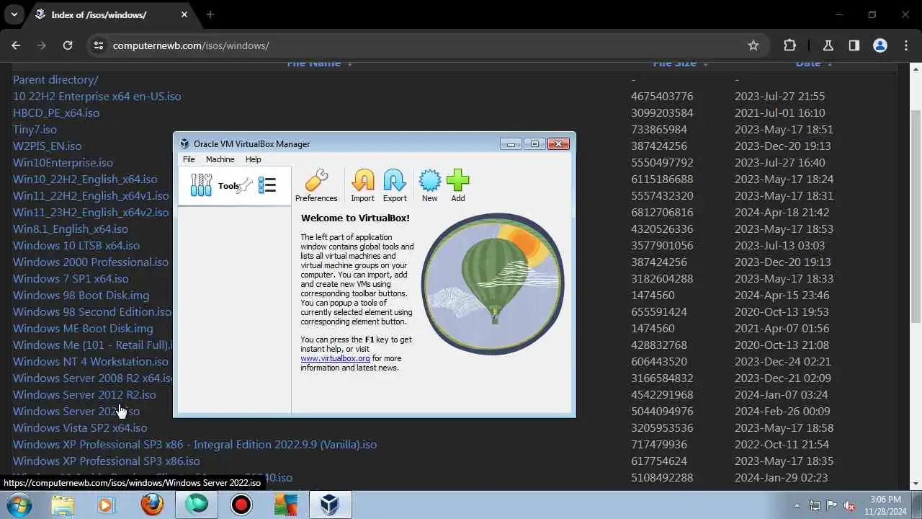This screenshot has width=922, height=519.
Task: Select the Tools item in VirtualBox
Action: tap(234, 186)
